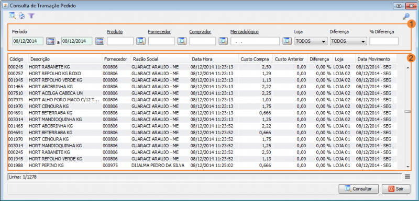Expand the Diferença dropdown
The width and height of the screenshot is (419, 201).
(x=348, y=41)
